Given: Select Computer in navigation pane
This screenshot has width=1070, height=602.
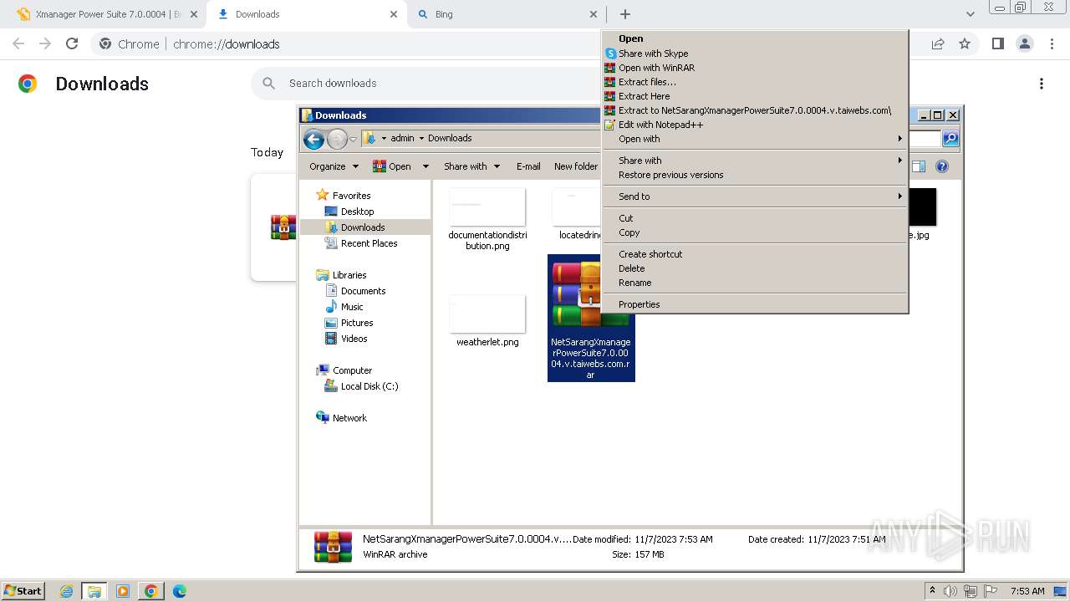Looking at the screenshot, I should pyautogui.click(x=352, y=370).
